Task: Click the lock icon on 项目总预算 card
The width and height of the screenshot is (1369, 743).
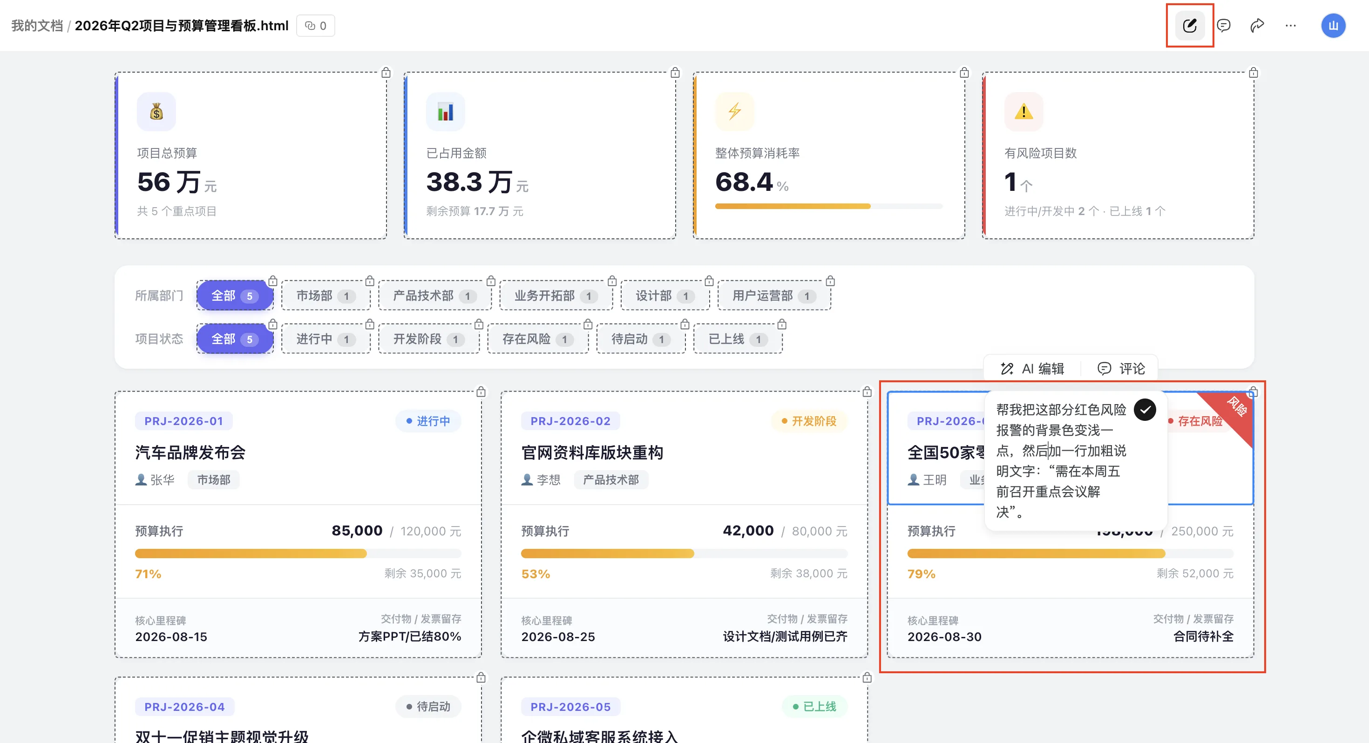Action: 386,72
